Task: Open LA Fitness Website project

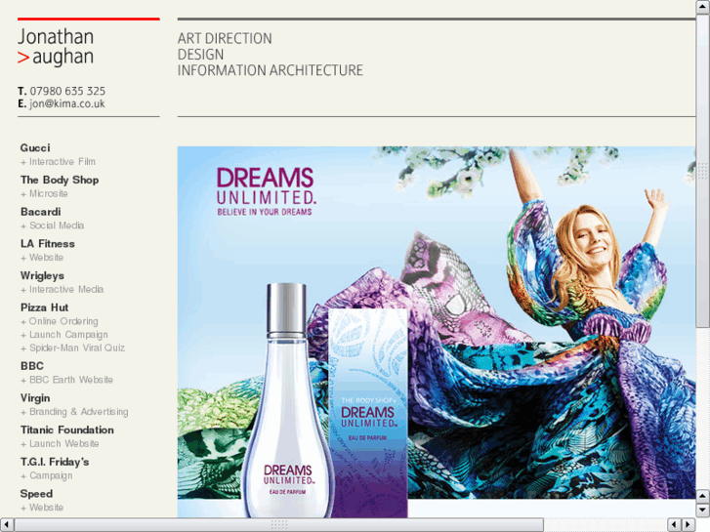Action: click(42, 258)
